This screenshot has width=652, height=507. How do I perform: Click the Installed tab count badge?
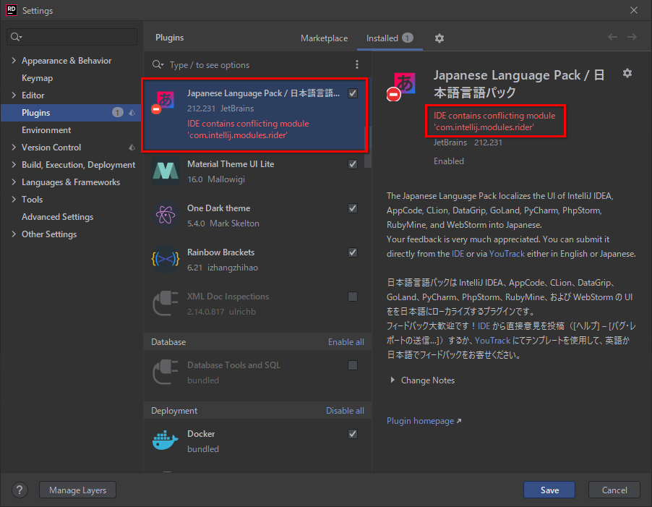[x=408, y=38]
